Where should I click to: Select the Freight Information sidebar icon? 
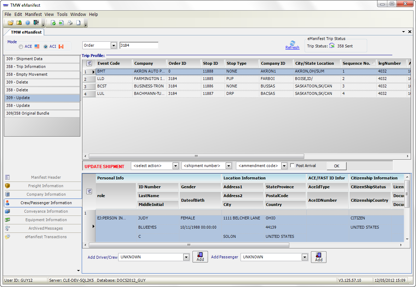coord(7,185)
